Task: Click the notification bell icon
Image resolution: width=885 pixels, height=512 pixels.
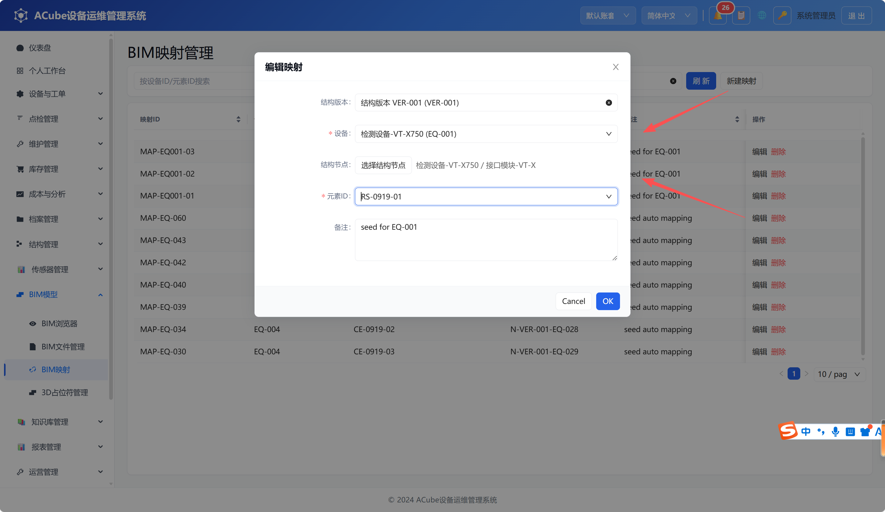Action: pos(717,16)
